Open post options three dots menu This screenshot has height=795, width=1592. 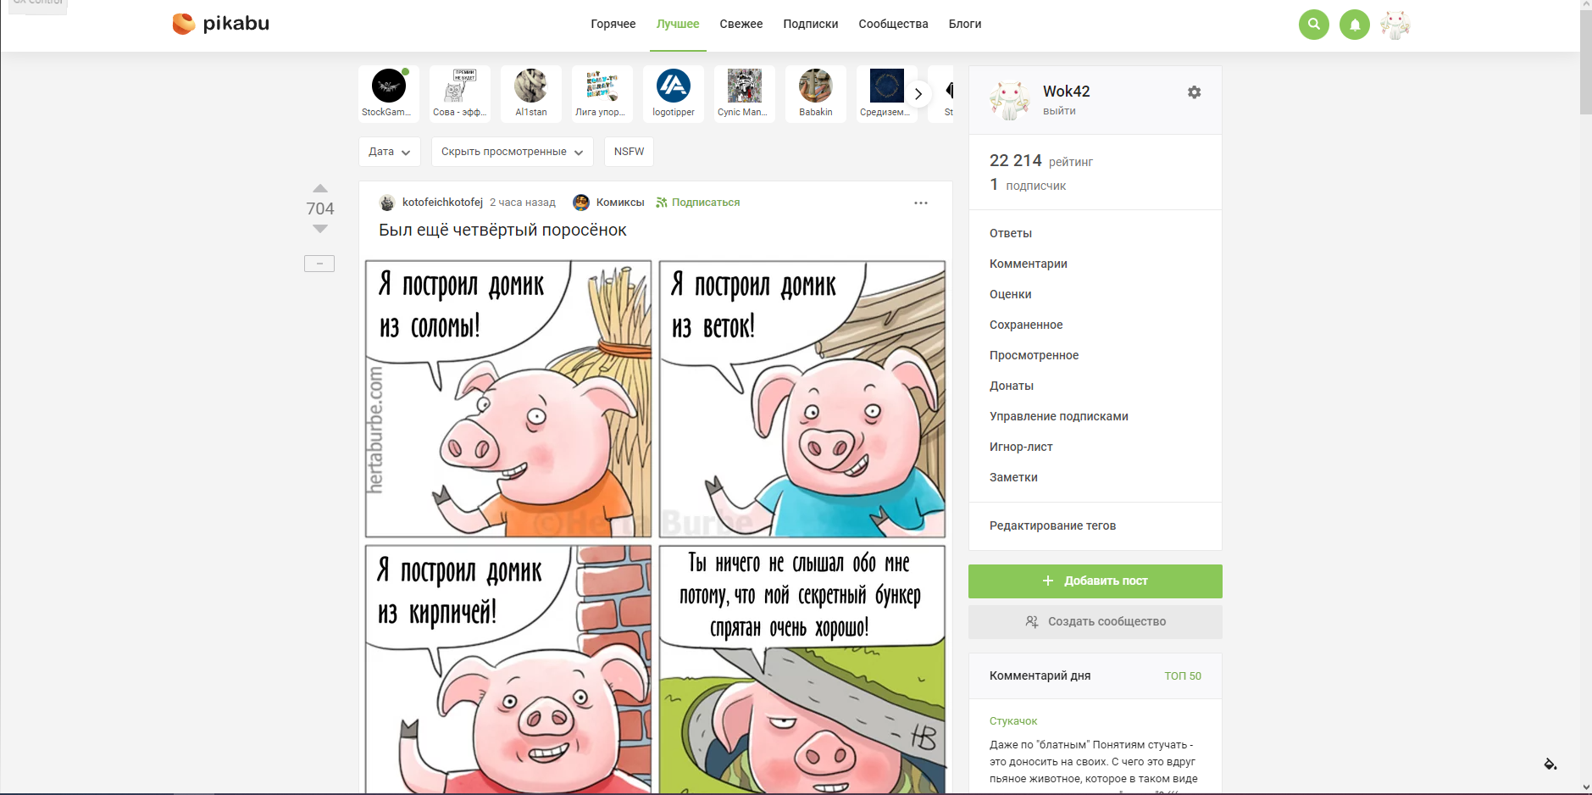pyautogui.click(x=921, y=203)
